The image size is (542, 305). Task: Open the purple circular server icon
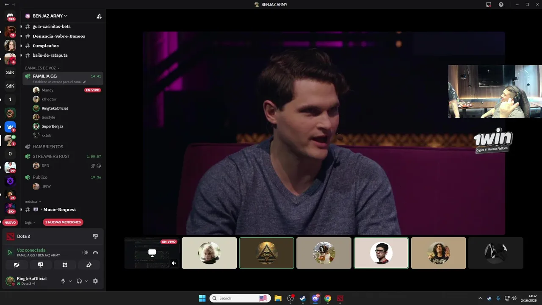pyautogui.click(x=10, y=181)
